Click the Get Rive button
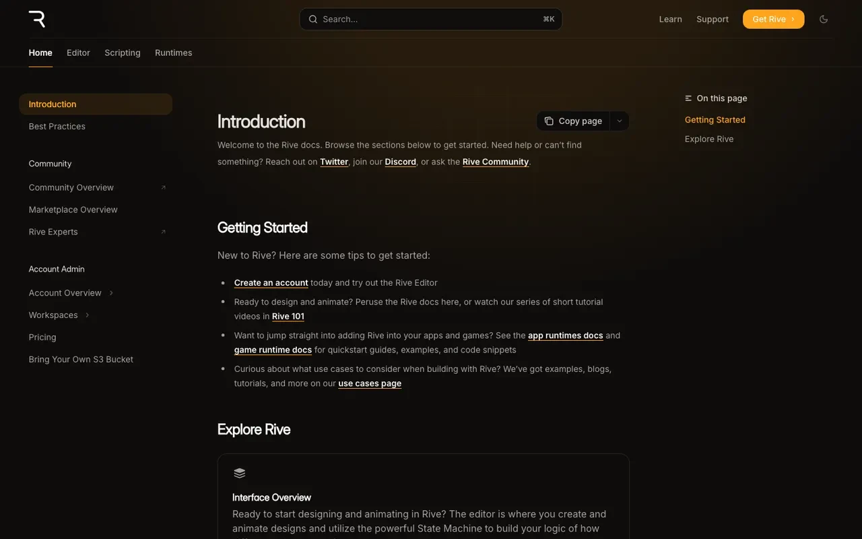Viewport: 862px width, 539px height. [773, 20]
